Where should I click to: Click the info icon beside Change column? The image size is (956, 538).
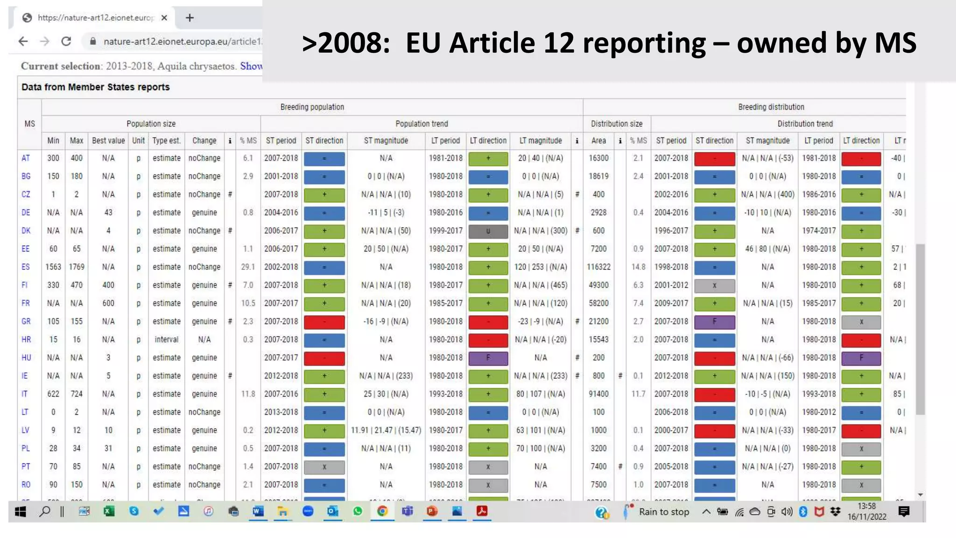(230, 141)
